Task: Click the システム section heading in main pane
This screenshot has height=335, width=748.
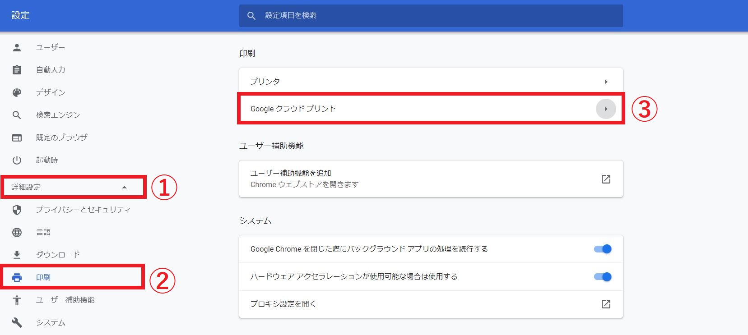Action: tap(256, 220)
